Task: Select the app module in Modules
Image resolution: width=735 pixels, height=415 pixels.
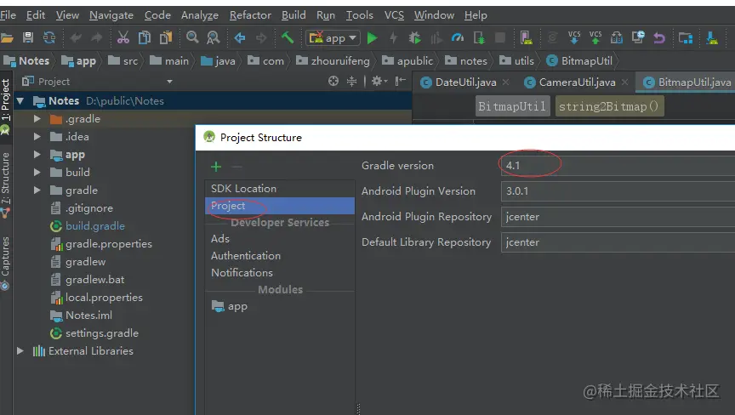Action: pos(280,306)
